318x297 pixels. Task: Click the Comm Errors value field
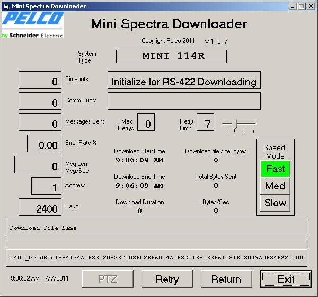tap(40, 101)
